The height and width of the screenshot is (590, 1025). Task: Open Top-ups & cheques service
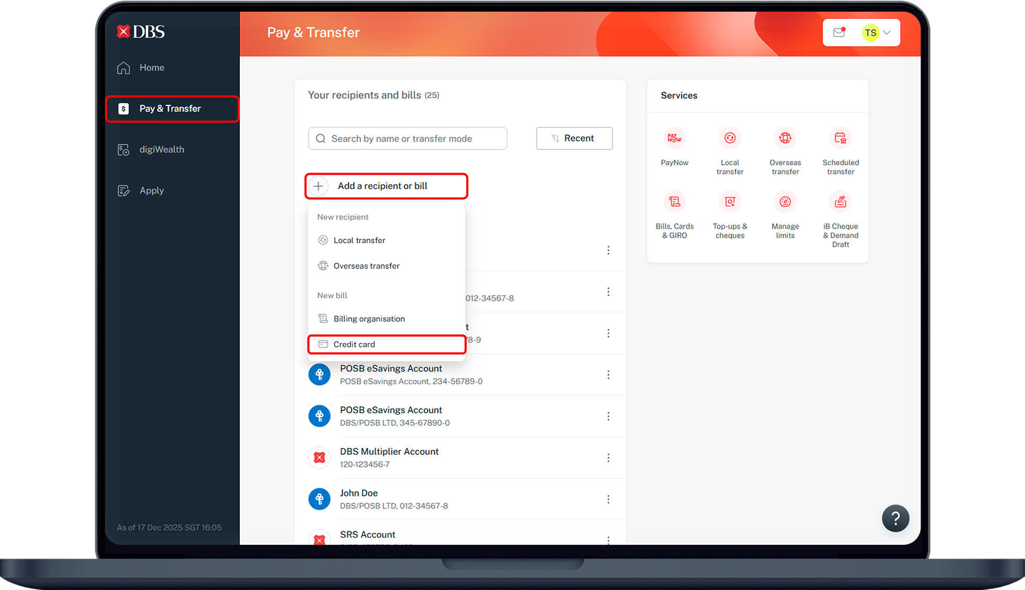tap(730, 202)
